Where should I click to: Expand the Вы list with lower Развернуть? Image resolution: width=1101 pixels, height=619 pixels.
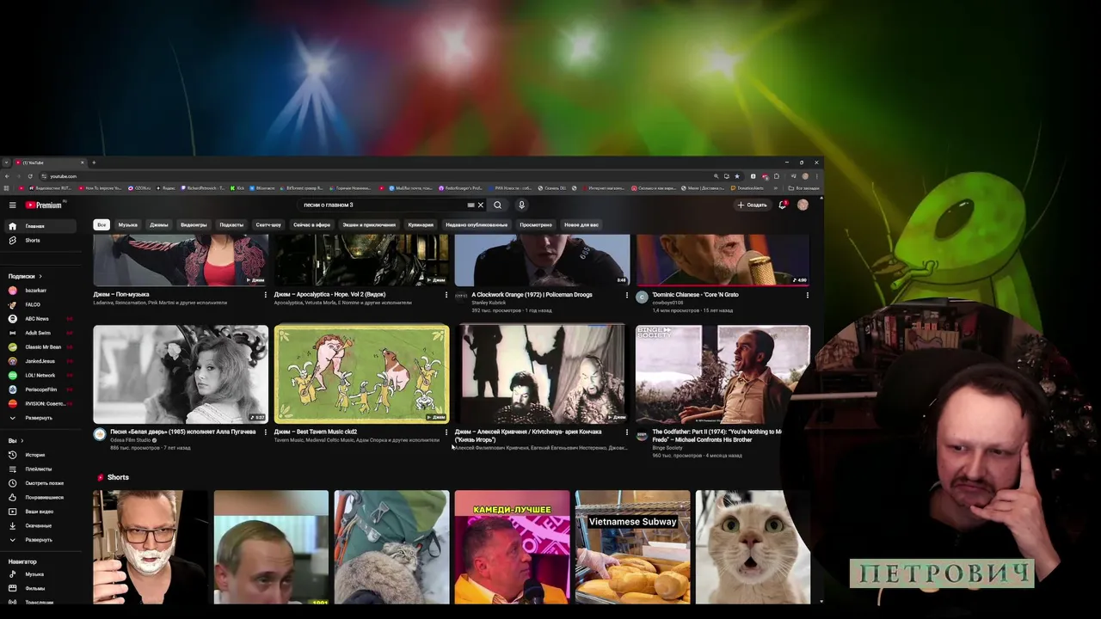click(39, 540)
